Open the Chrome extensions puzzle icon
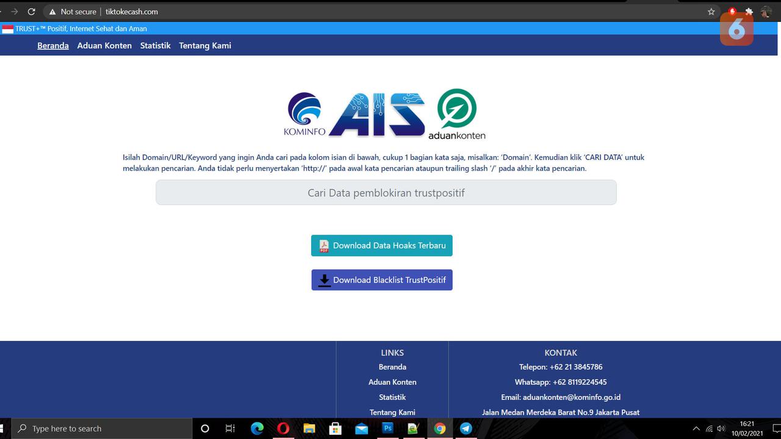The height and width of the screenshot is (439, 781). point(749,12)
